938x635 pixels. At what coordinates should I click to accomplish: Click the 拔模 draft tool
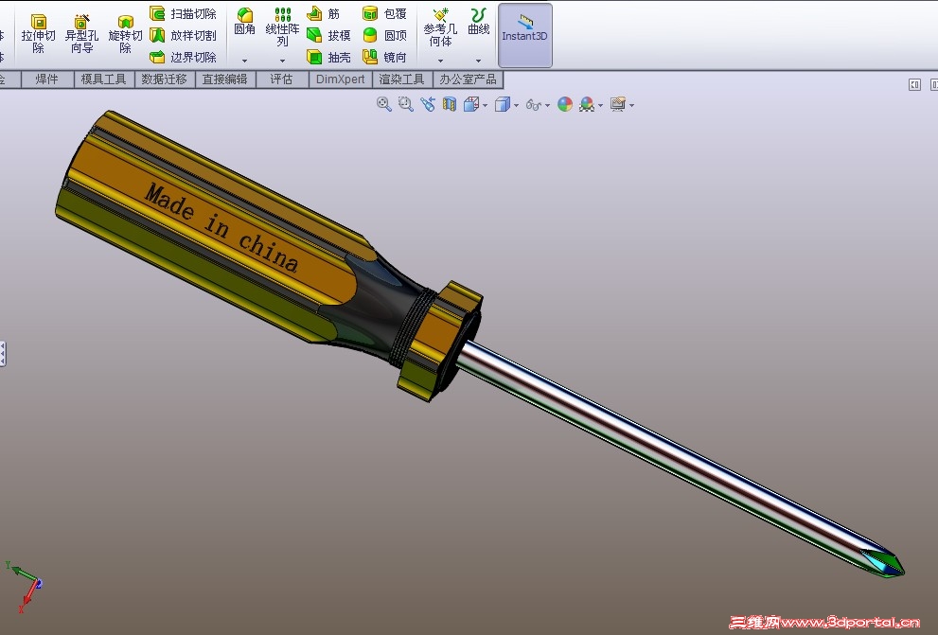click(329, 35)
